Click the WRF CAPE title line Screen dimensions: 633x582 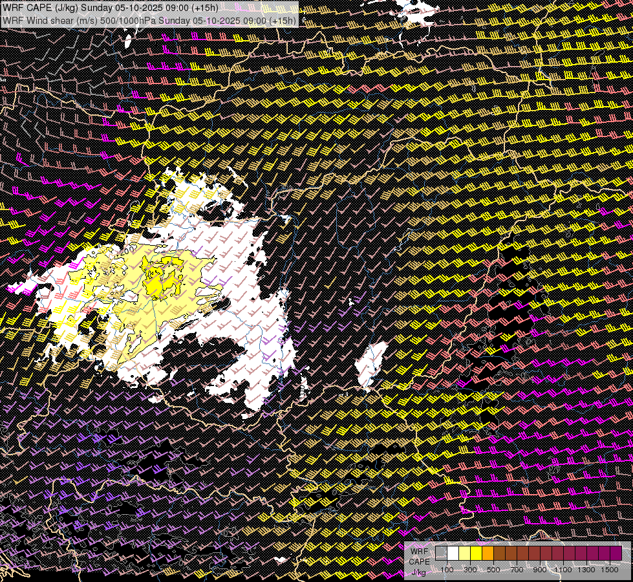pyautogui.click(x=110, y=8)
